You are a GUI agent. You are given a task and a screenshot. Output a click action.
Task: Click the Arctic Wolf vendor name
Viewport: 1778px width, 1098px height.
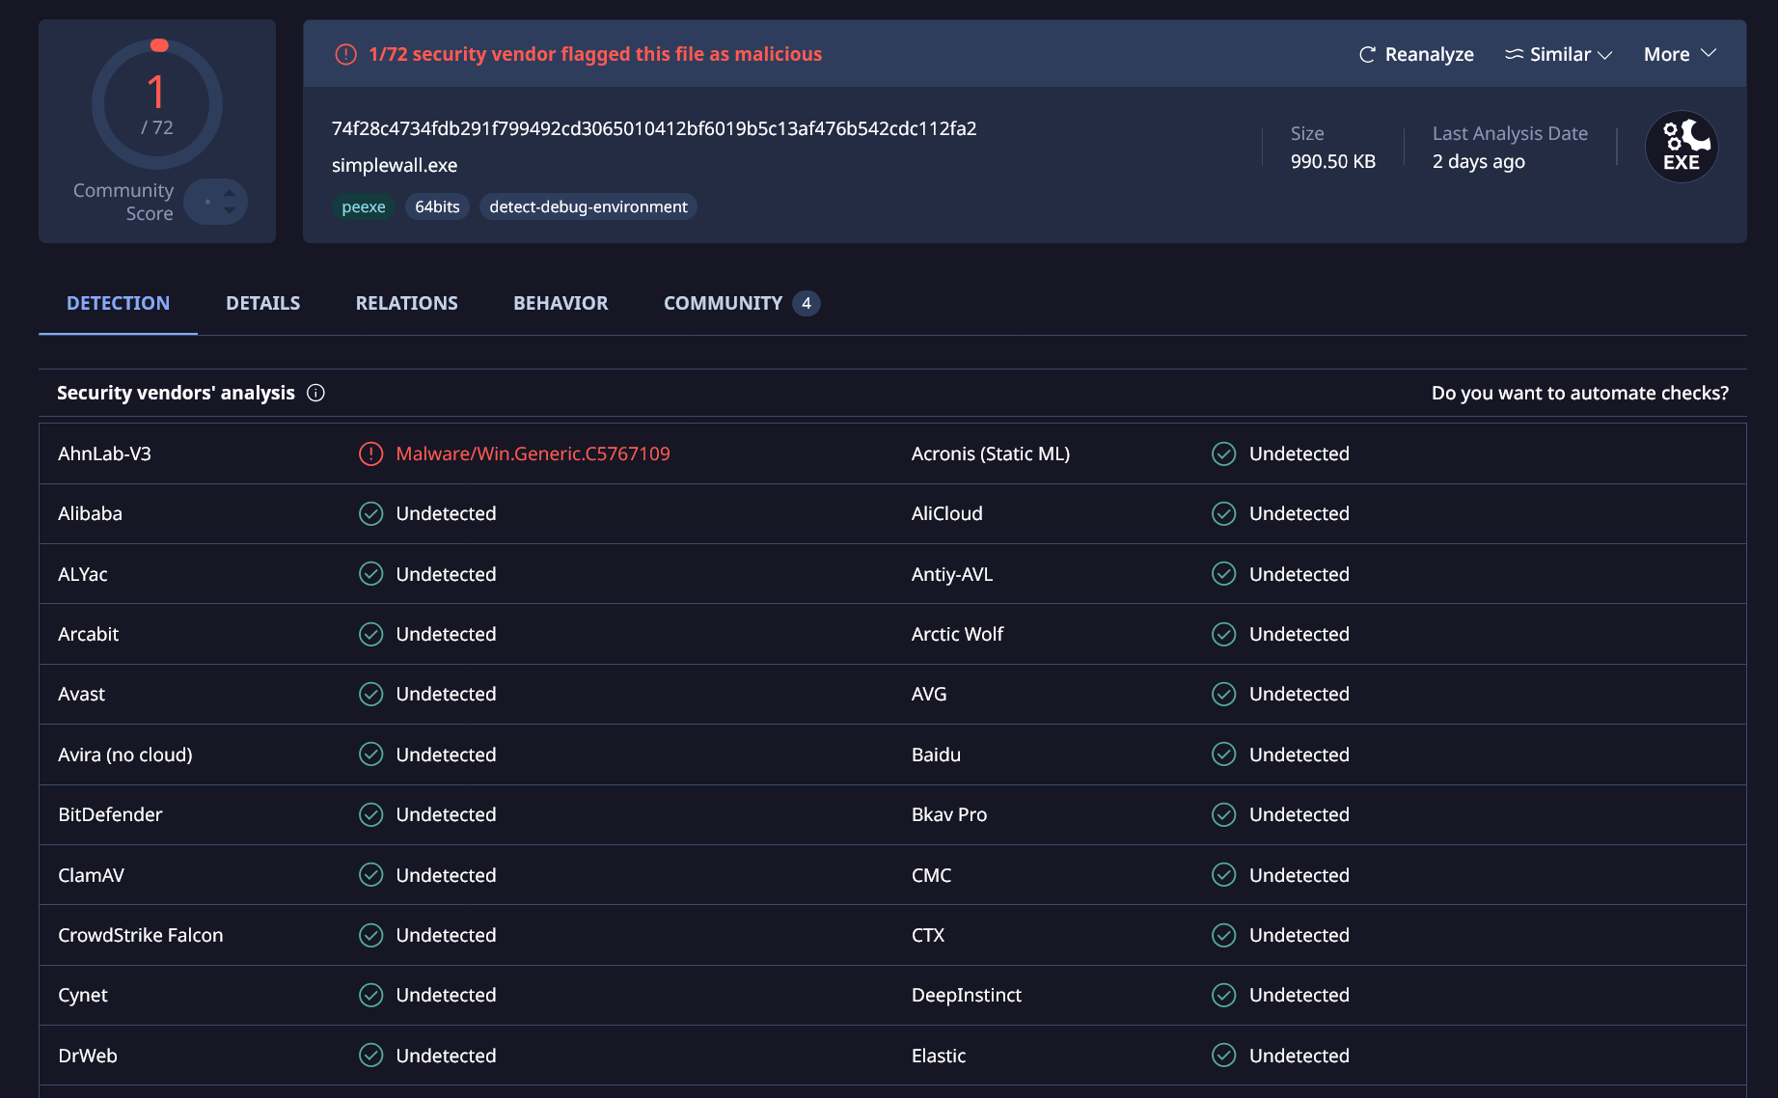pos(958,634)
